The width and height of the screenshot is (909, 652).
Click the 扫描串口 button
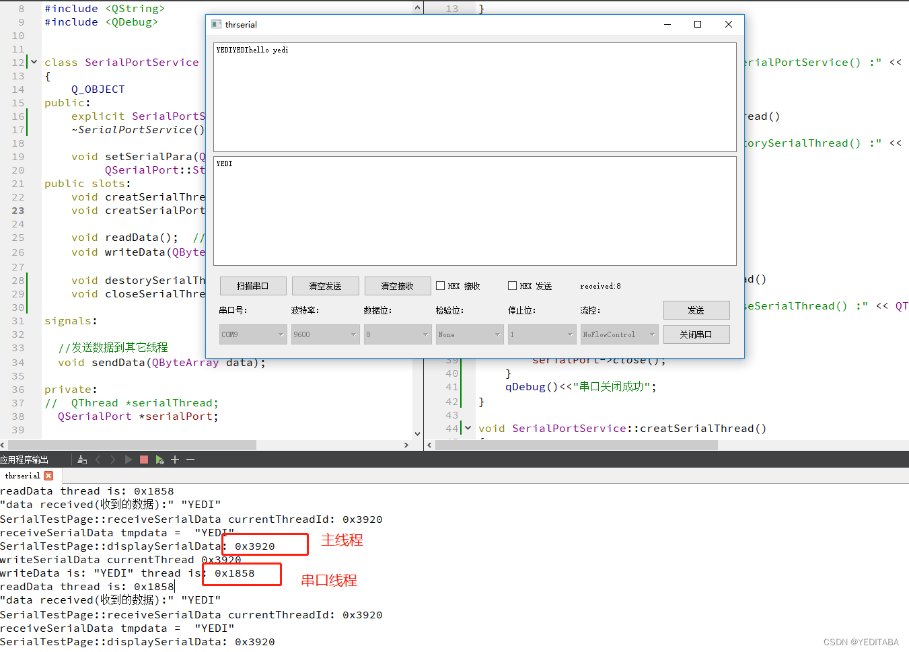(253, 286)
